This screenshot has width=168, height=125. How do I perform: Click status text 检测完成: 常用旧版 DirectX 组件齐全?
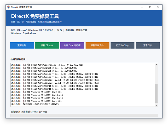click(x=29, y=112)
